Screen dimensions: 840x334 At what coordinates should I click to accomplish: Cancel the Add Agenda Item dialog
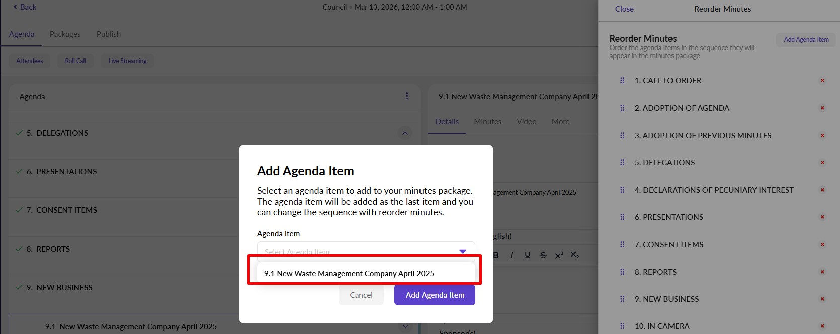click(361, 295)
